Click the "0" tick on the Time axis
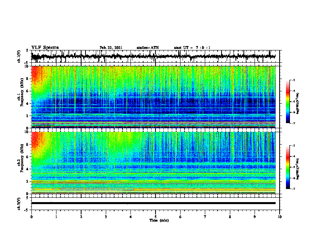Image resolution: width=315 pixels, height=243 pixels. (x=31, y=217)
